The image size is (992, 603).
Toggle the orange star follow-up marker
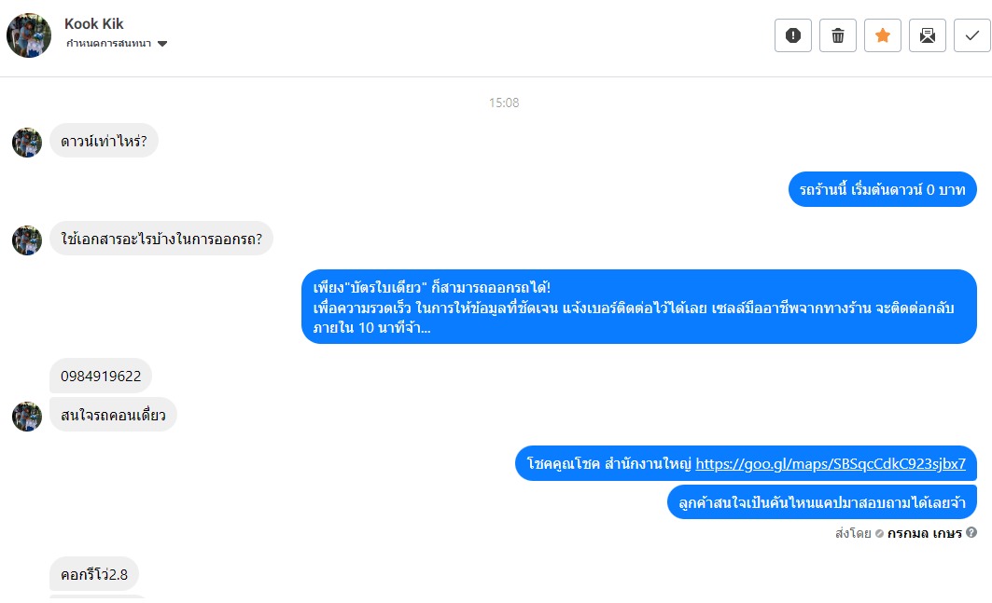(883, 35)
